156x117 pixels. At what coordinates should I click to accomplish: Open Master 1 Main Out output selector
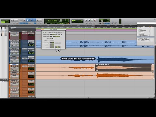click(31, 33)
